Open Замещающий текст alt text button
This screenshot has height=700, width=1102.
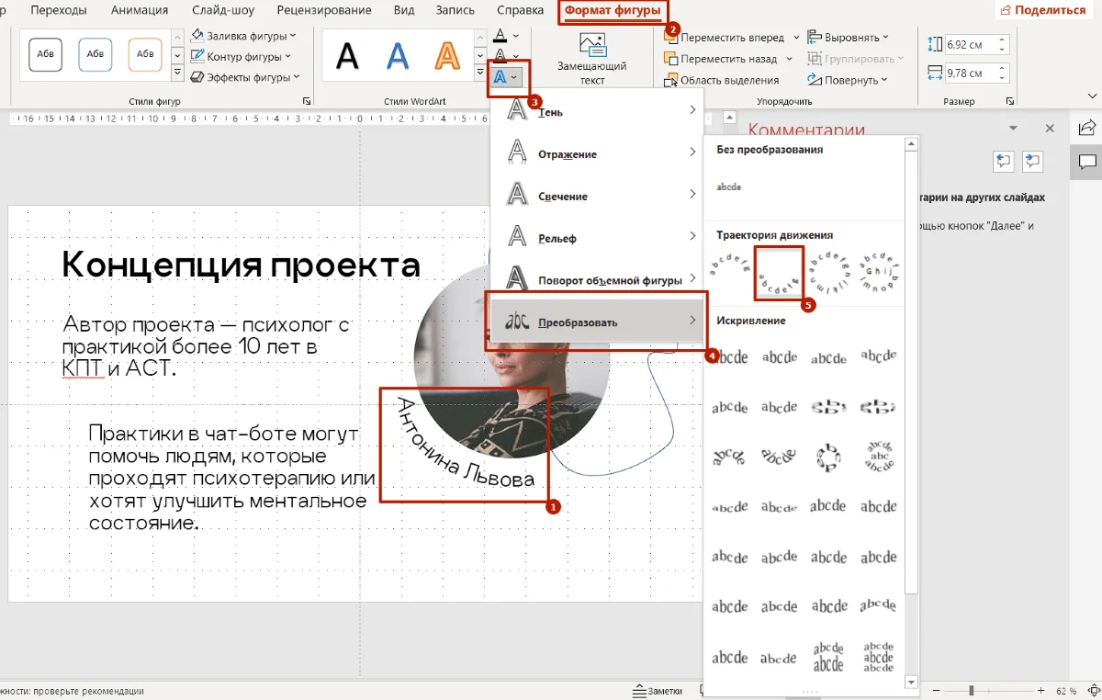tap(592, 59)
